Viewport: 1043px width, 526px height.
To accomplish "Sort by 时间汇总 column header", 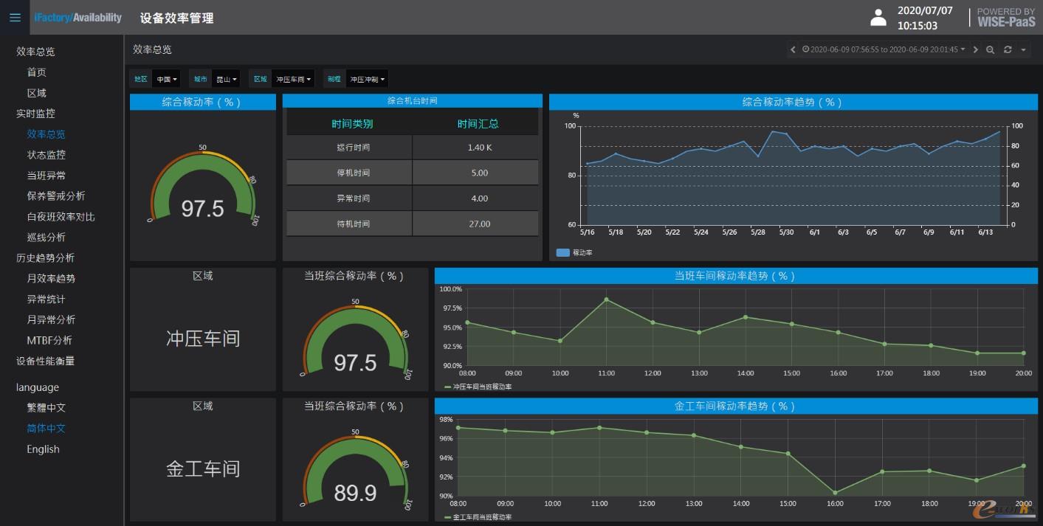I will [x=478, y=124].
